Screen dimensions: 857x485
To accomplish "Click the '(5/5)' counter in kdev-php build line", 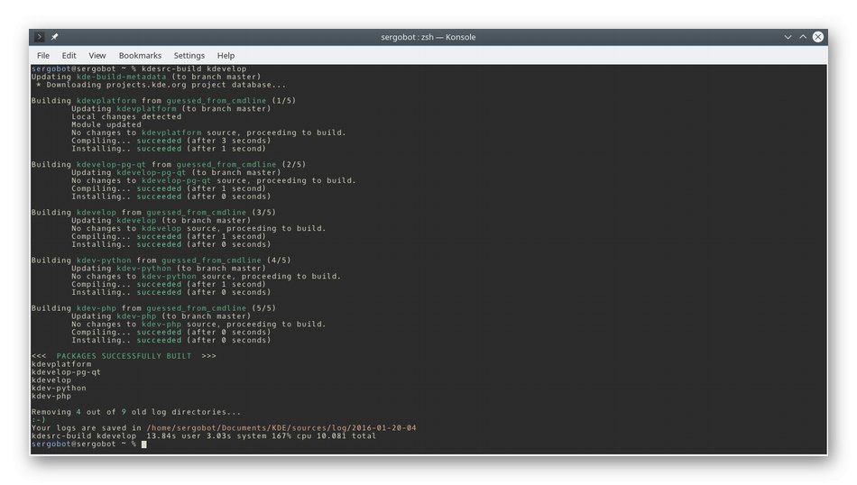I will coord(263,308).
